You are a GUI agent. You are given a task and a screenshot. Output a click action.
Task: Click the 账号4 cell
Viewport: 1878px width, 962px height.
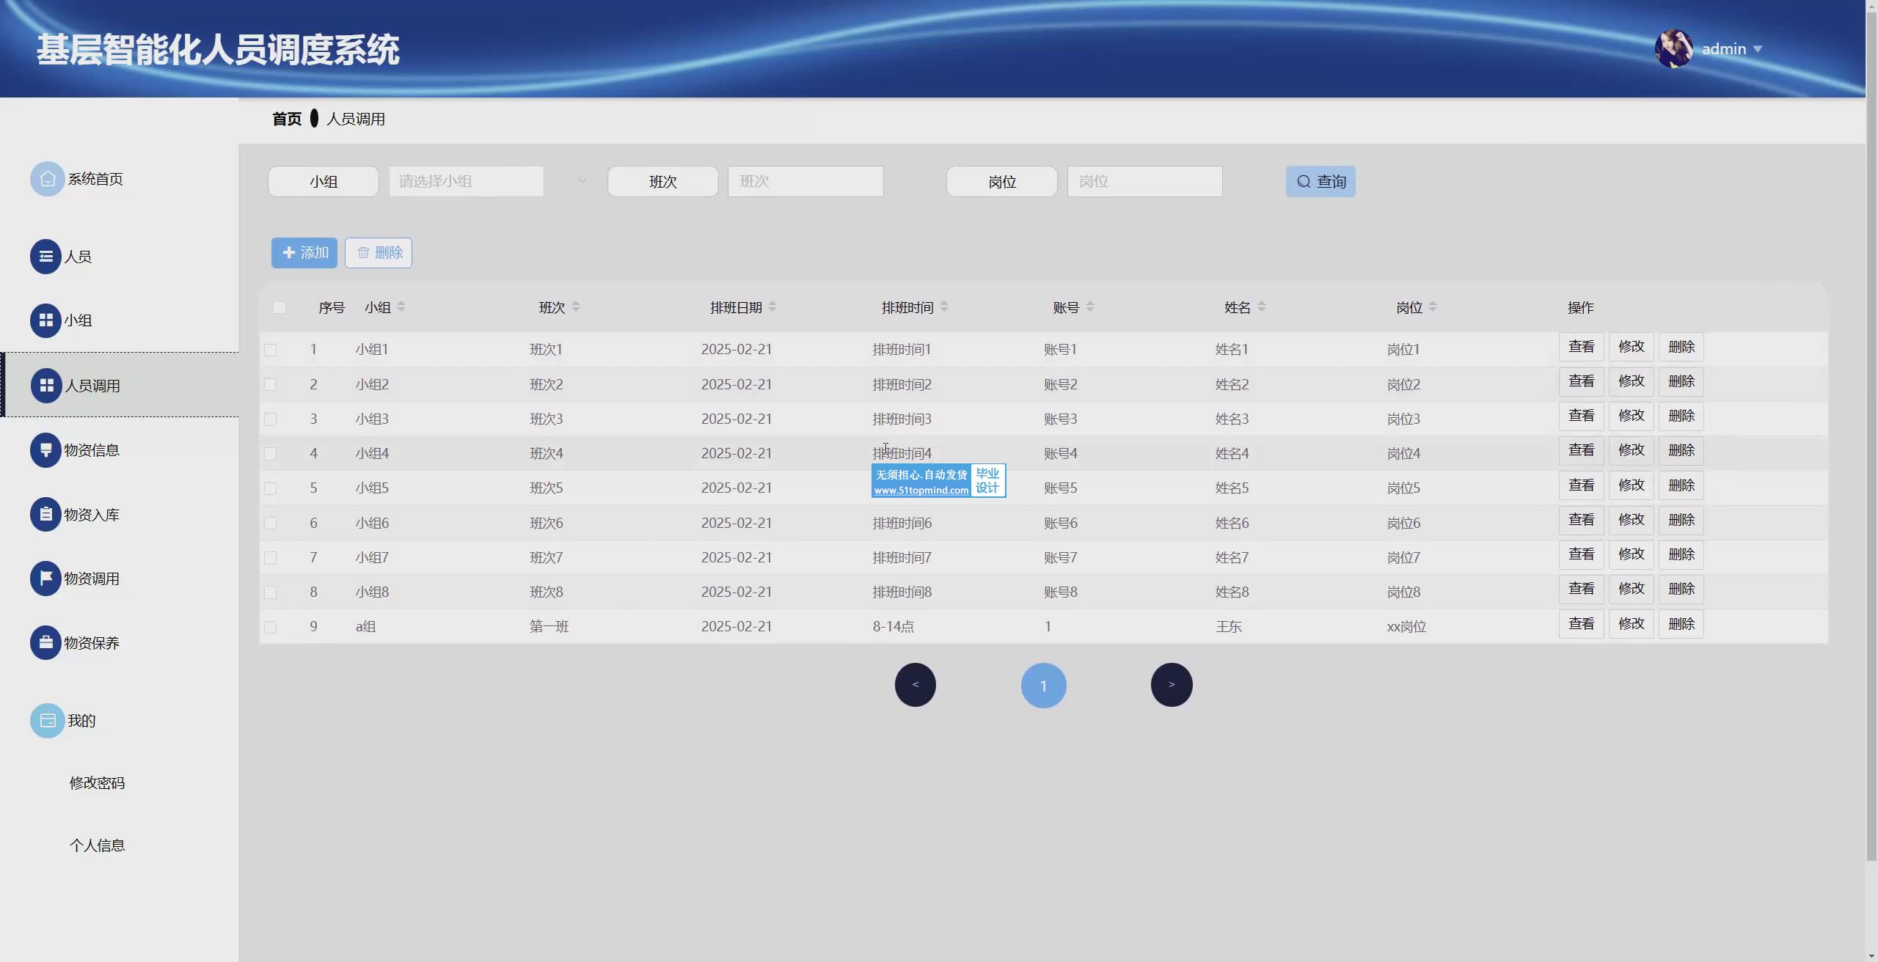pos(1061,454)
